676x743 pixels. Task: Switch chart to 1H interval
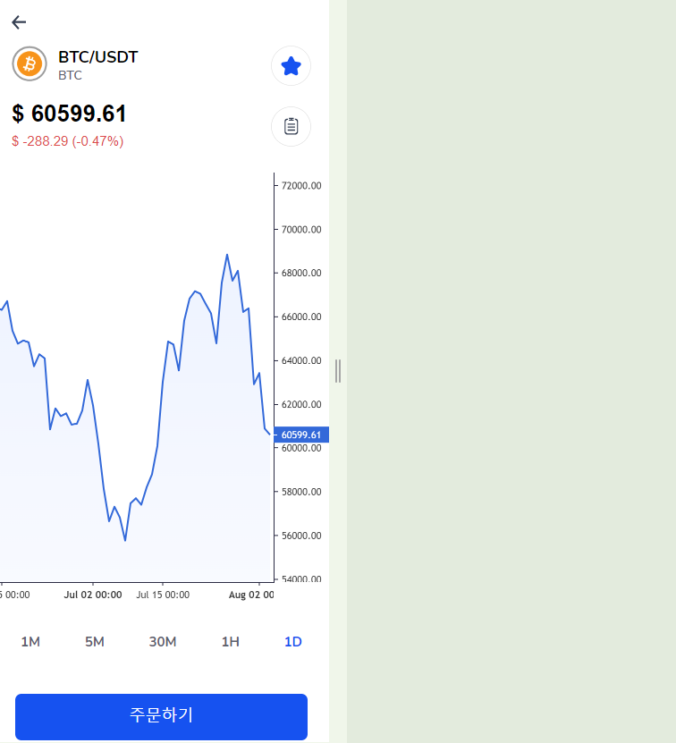[231, 642]
